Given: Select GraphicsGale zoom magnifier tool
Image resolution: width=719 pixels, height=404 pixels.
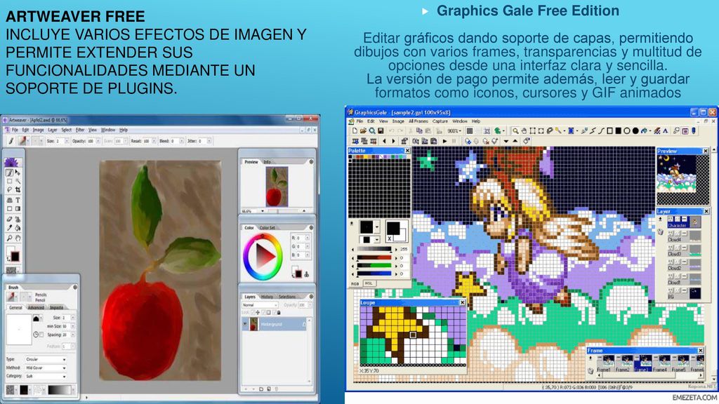Looking at the screenshot, I should (515, 131).
